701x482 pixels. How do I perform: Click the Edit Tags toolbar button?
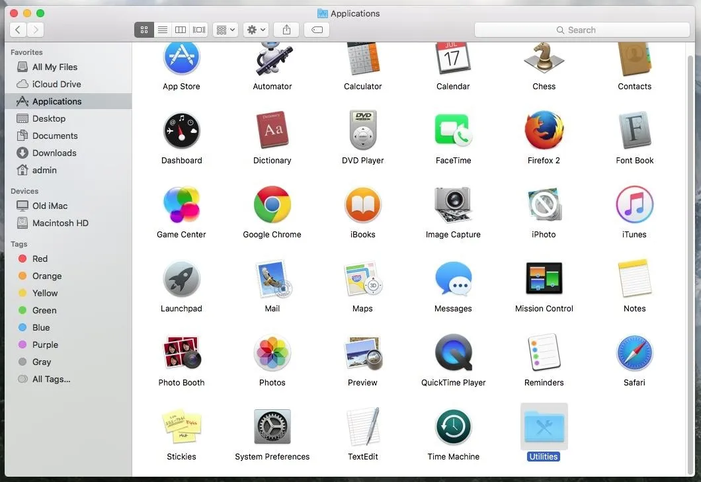point(317,30)
